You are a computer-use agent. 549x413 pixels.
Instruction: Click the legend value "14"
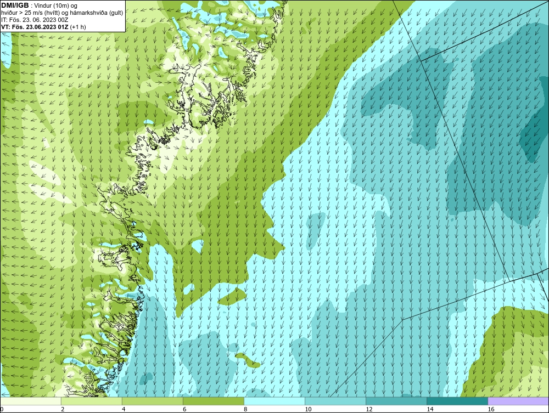pos(430,410)
